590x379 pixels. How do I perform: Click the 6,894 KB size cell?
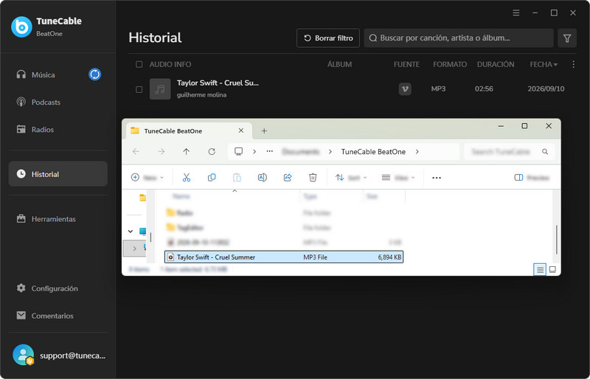(x=389, y=257)
